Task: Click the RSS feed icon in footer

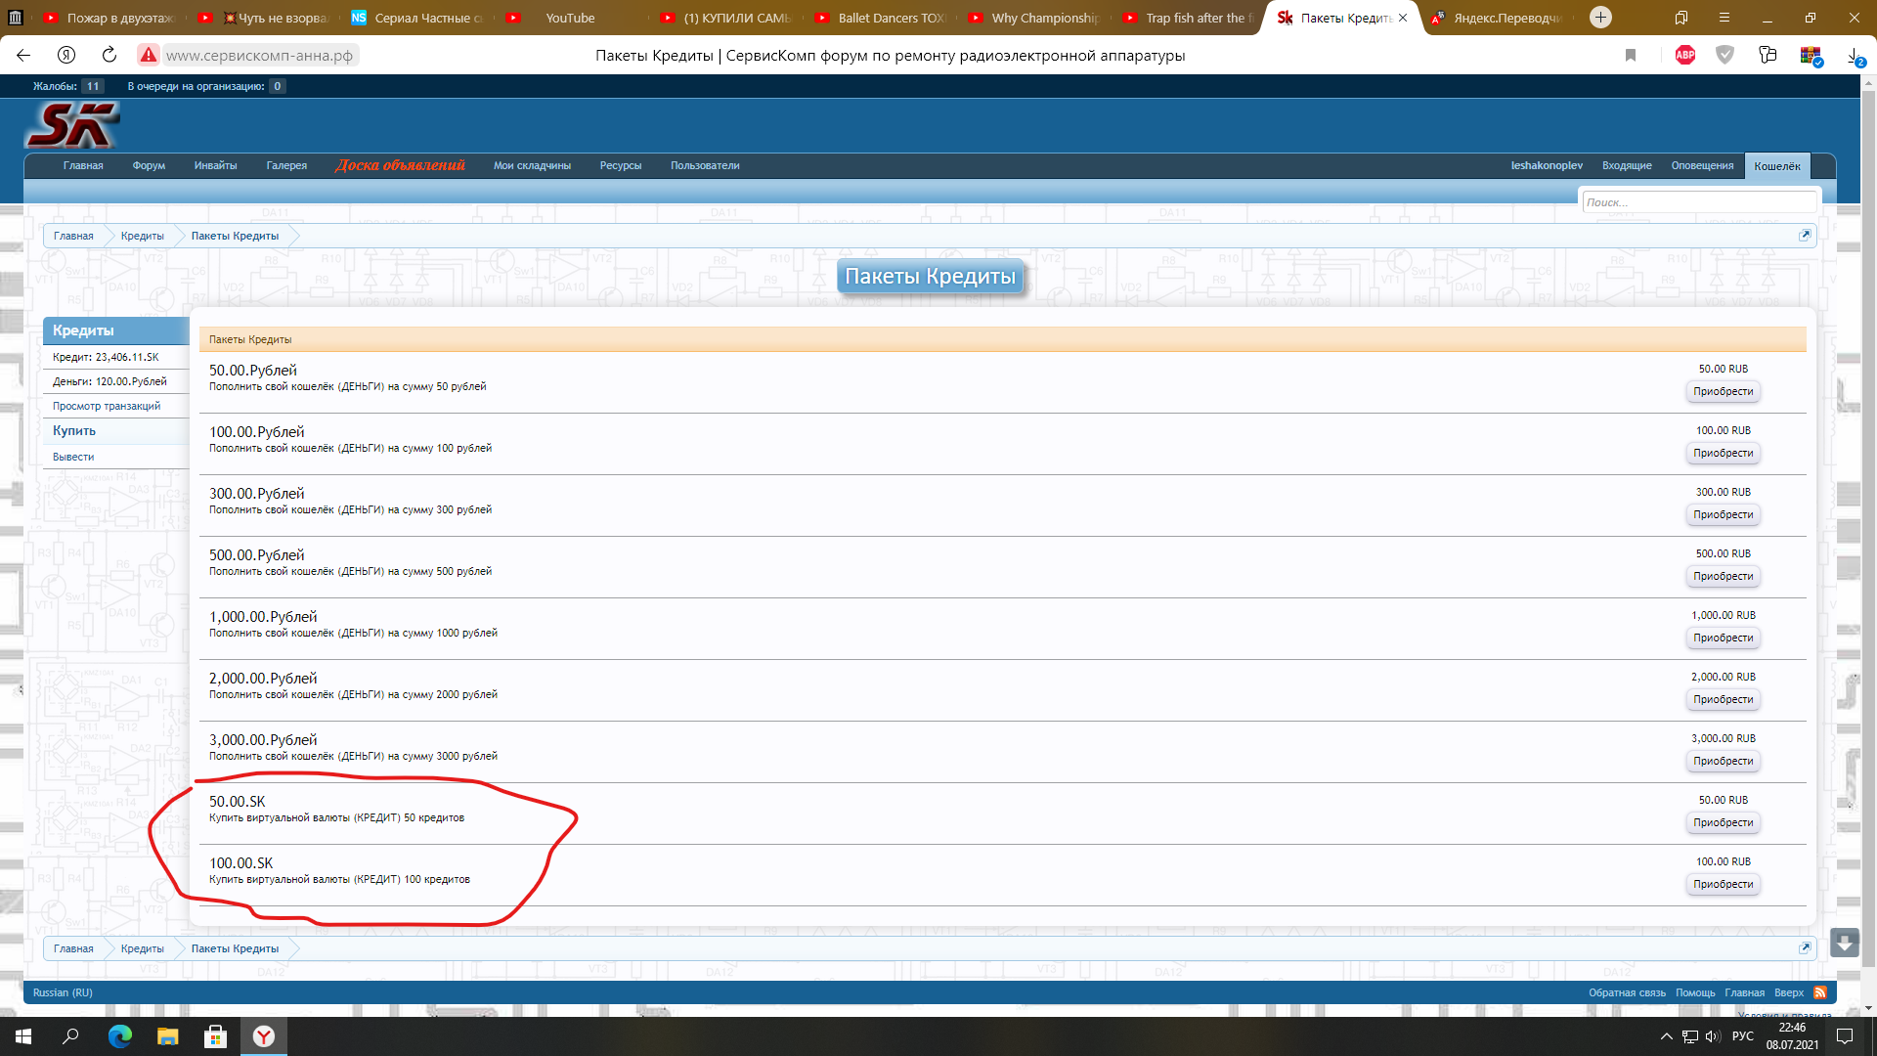Action: [1820, 992]
